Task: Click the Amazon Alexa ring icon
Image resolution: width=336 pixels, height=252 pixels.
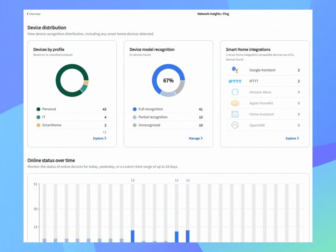Action: [x=235, y=92]
